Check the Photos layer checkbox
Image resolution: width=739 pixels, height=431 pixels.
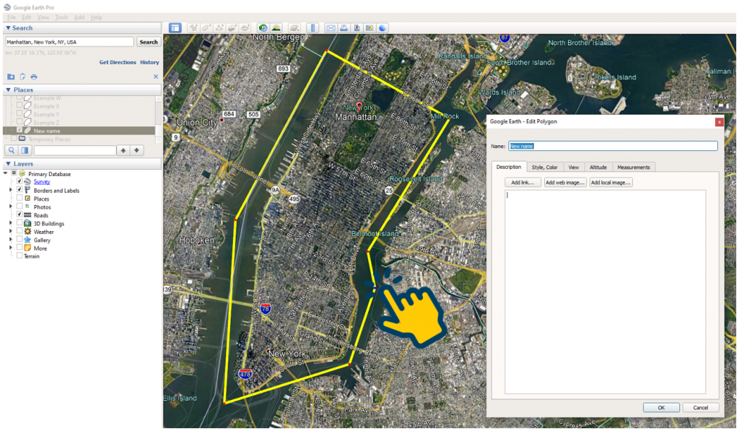pos(19,206)
